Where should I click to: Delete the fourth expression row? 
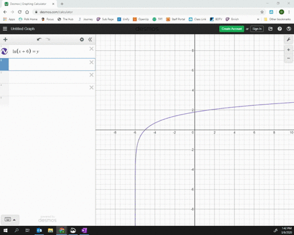(x=91, y=88)
